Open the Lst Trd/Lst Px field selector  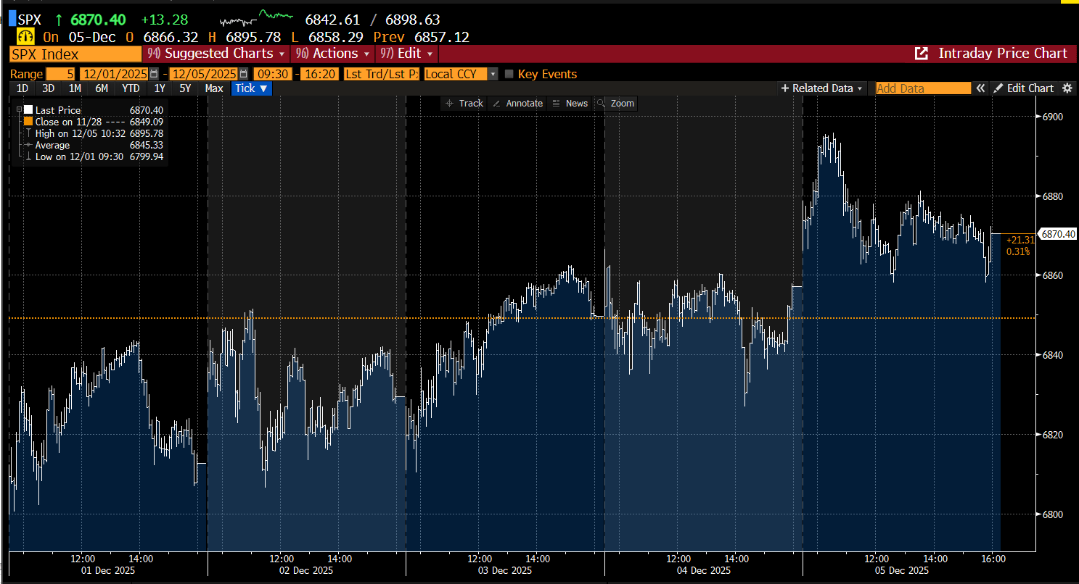[x=381, y=74]
